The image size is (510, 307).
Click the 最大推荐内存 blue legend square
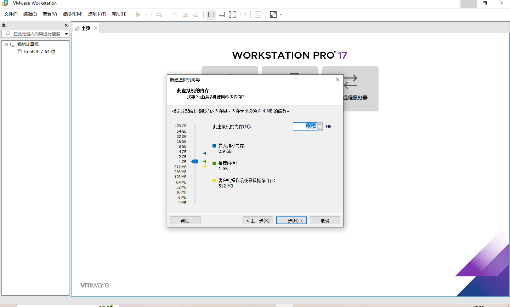click(214, 146)
